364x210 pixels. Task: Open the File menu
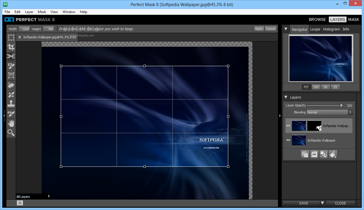[x=7, y=12]
